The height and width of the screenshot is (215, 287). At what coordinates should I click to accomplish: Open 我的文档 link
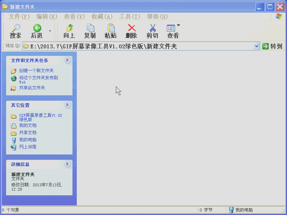click(x=28, y=125)
